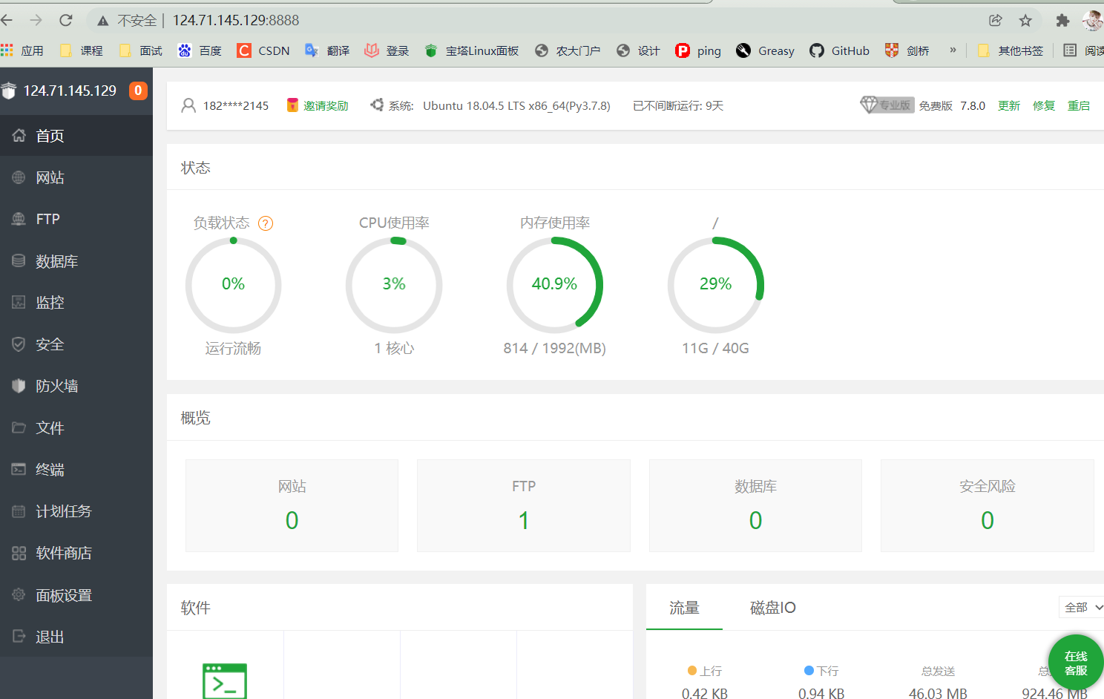Click the 防火墙 shield icon in sidebar

coord(19,386)
